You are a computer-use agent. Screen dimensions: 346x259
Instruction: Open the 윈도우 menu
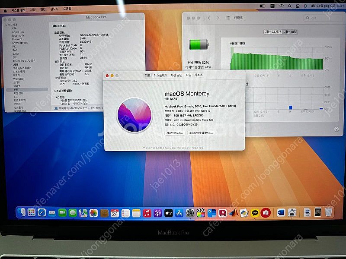(54, 9)
